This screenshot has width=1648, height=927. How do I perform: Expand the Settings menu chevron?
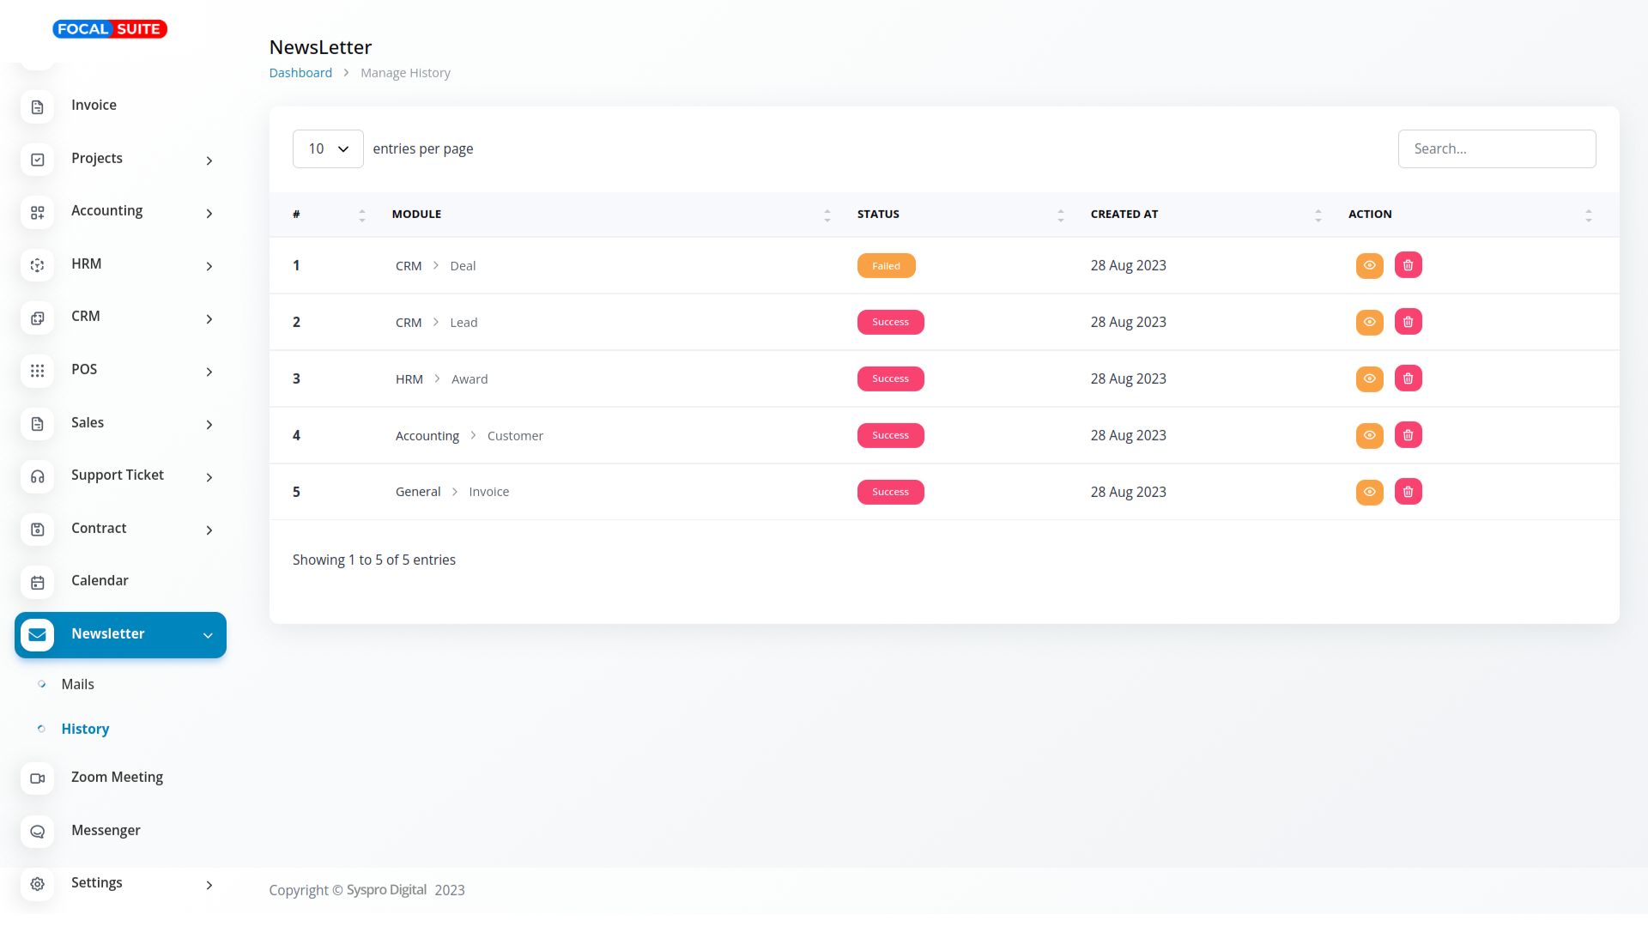(x=209, y=885)
